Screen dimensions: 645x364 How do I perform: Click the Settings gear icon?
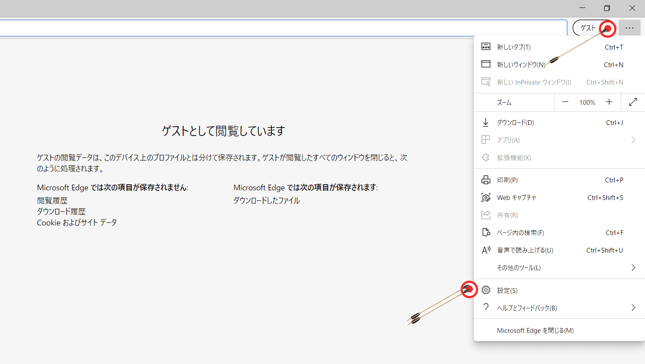[486, 290]
